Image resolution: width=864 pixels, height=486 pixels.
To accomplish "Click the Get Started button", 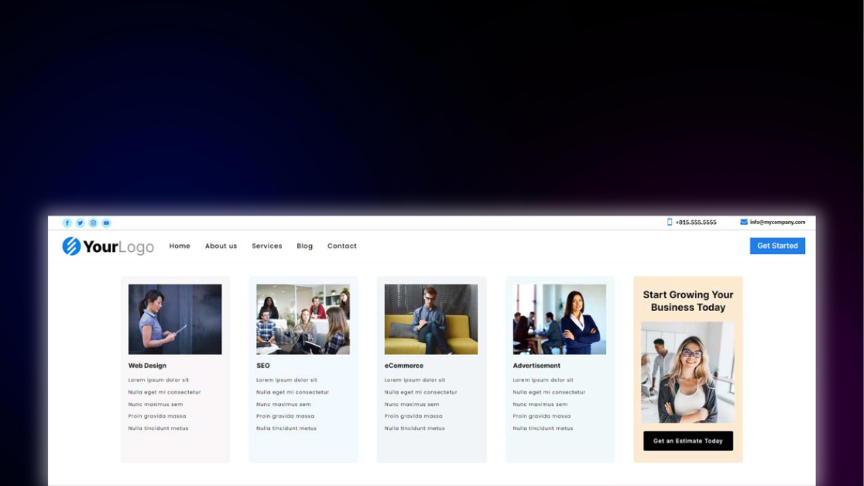I will pos(778,246).
